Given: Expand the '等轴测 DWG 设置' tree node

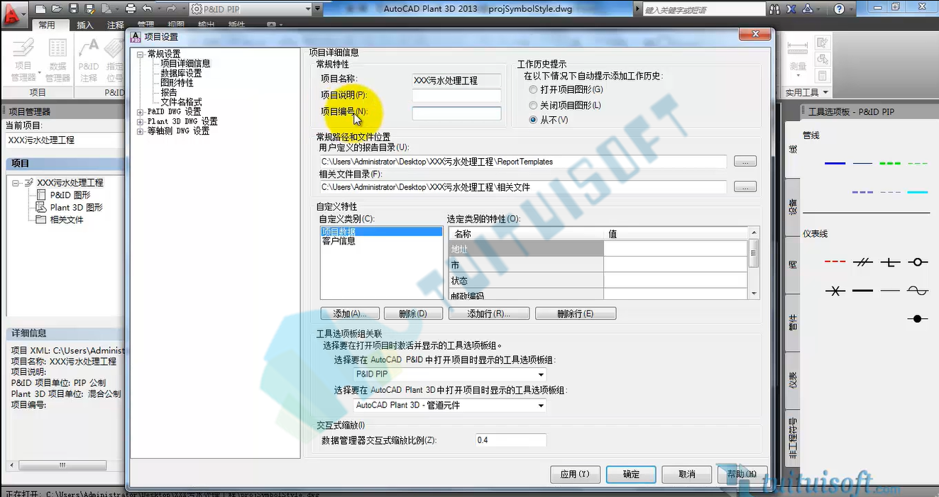Looking at the screenshot, I should point(141,131).
